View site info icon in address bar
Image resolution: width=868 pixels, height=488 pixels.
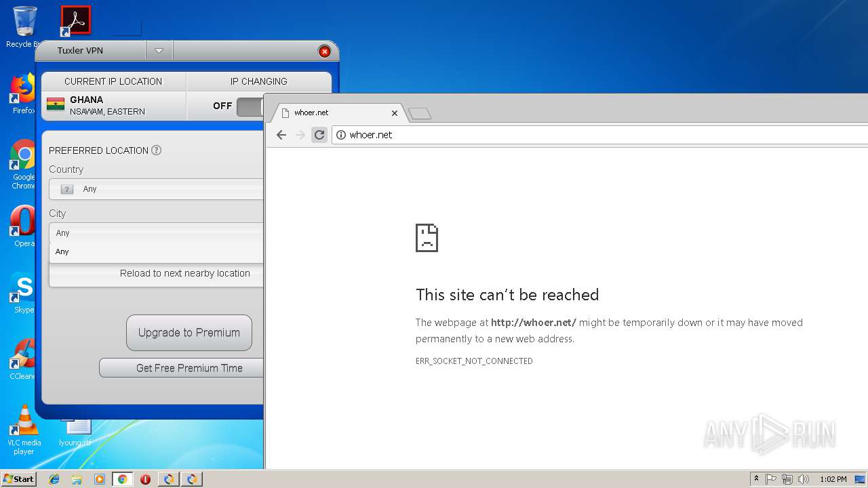point(341,135)
